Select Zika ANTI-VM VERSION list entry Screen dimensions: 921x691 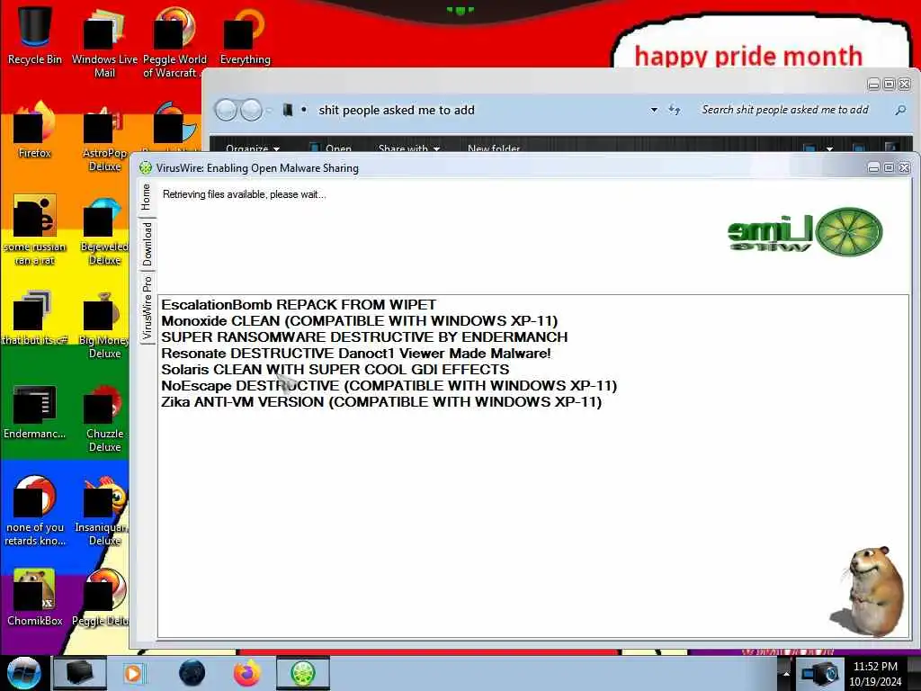click(x=381, y=402)
